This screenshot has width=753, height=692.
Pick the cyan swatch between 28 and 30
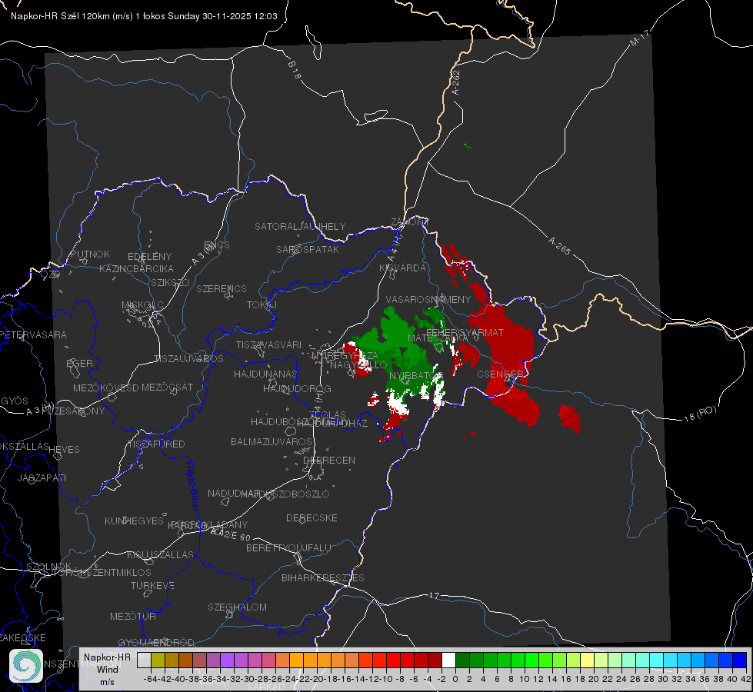click(x=657, y=660)
